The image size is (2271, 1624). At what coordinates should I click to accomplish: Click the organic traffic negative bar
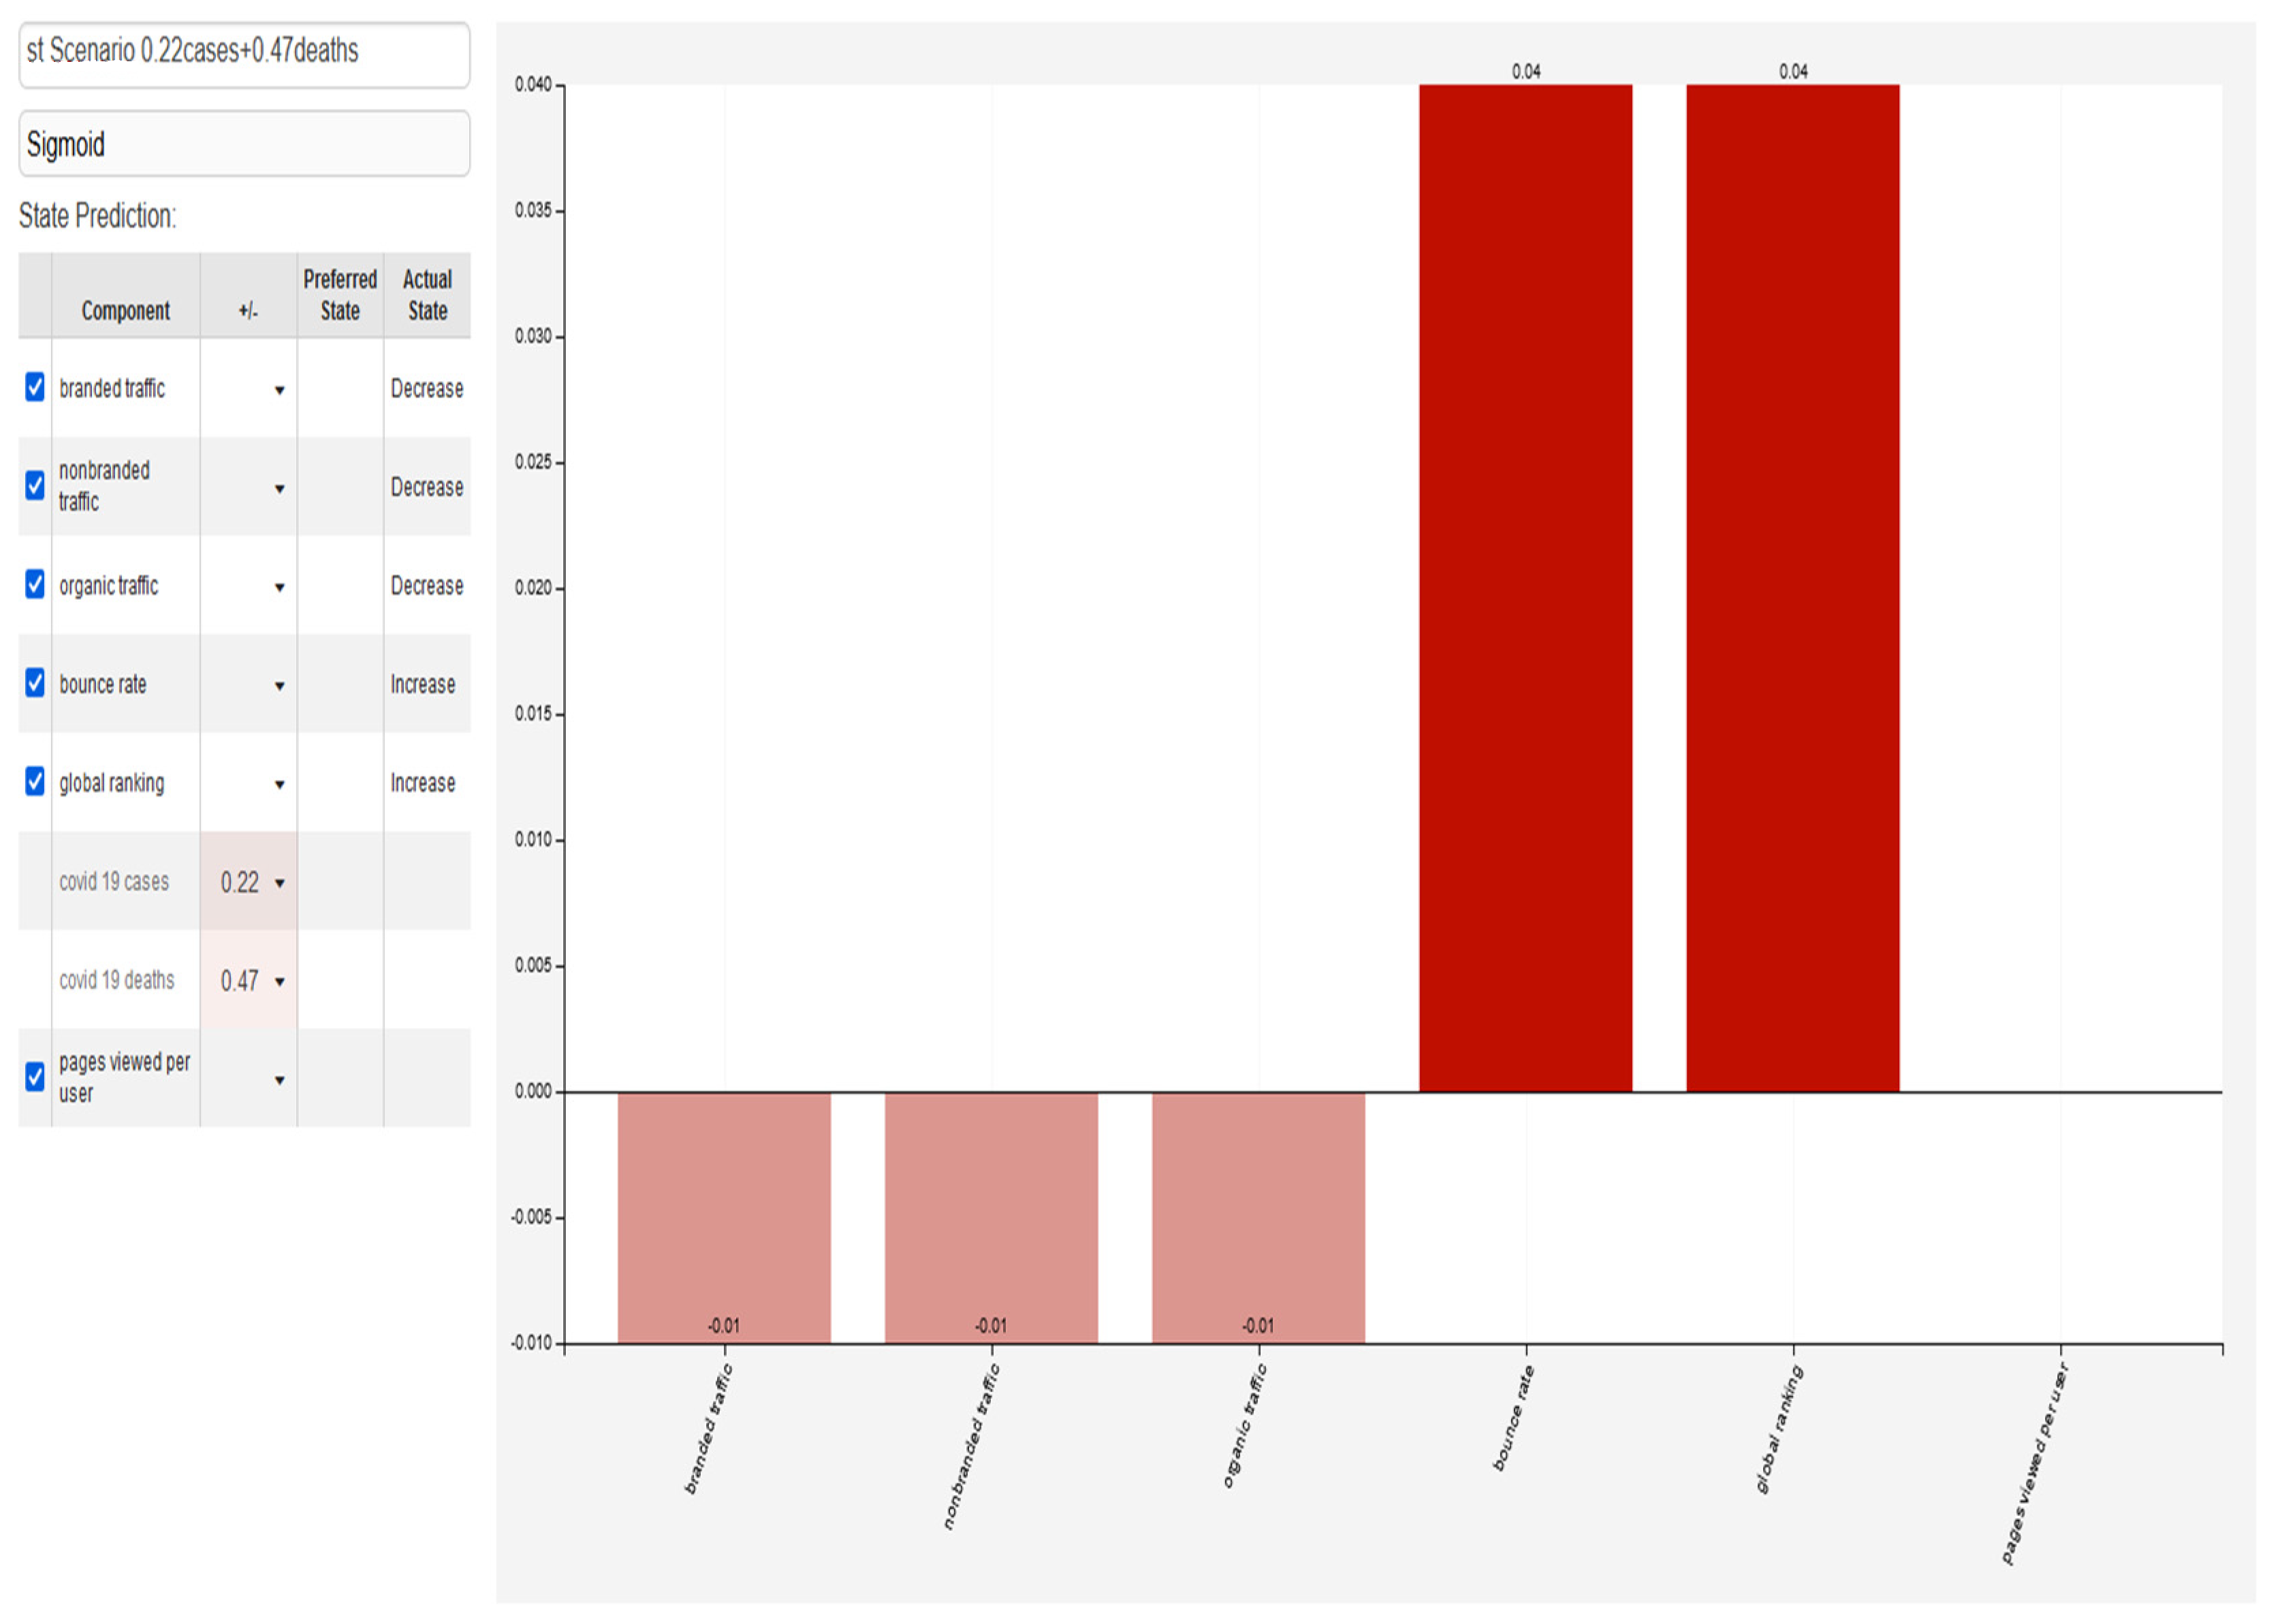point(1258,1216)
